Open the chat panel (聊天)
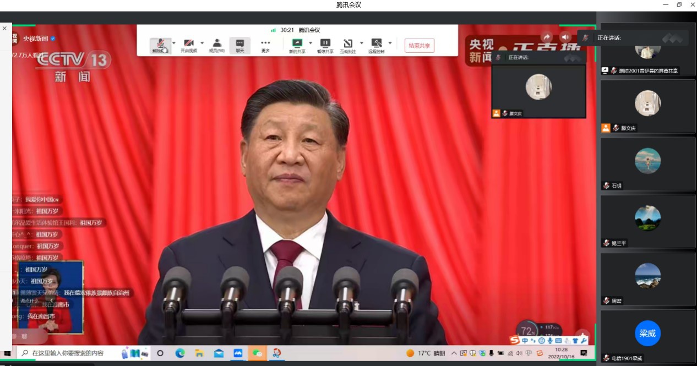The height and width of the screenshot is (366, 697). coord(240,46)
